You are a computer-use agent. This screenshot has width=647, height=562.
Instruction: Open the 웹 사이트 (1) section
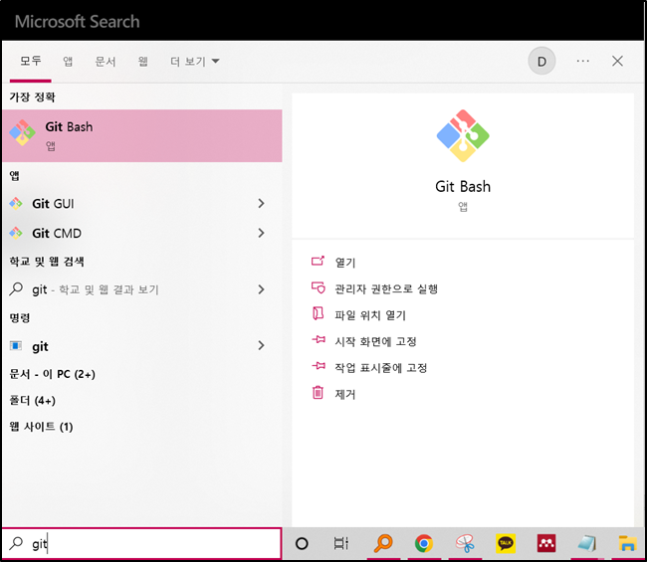click(x=41, y=427)
